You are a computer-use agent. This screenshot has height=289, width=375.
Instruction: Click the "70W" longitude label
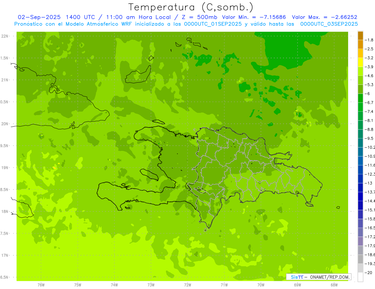point(261,285)
